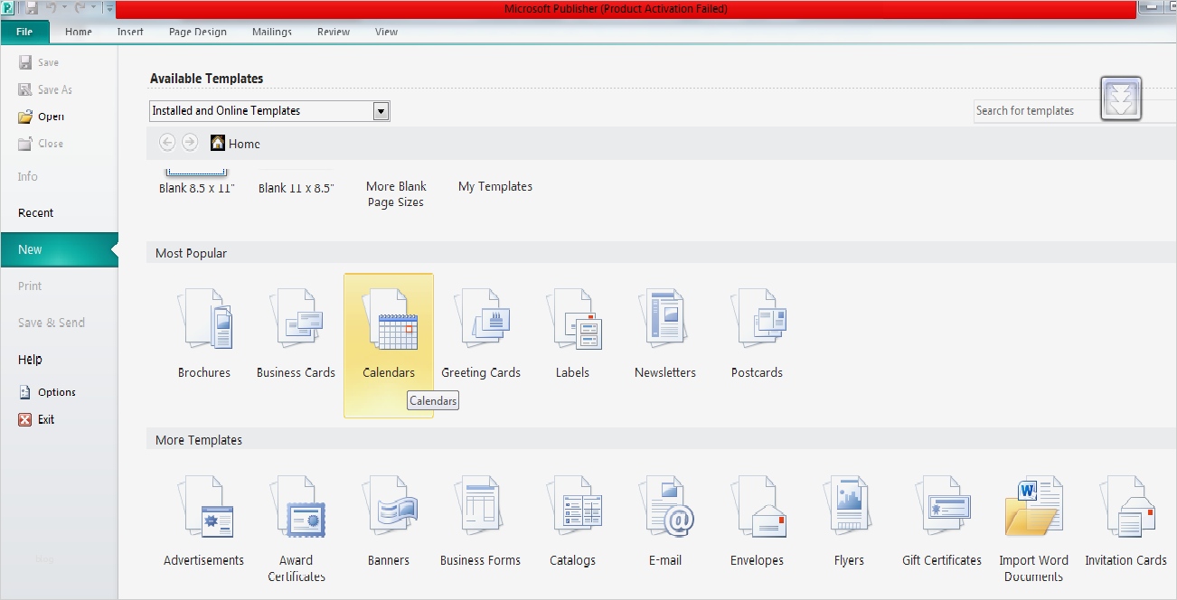This screenshot has height=600, width=1177.
Task: Click Options in the File sidebar
Action: pos(56,392)
